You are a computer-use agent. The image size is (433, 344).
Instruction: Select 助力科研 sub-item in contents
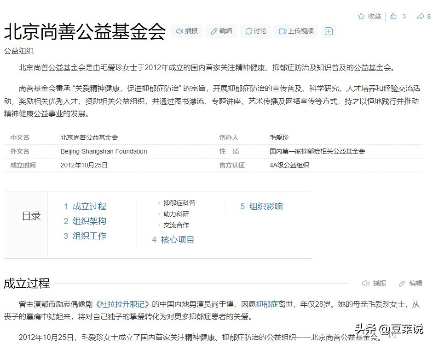[176, 214]
